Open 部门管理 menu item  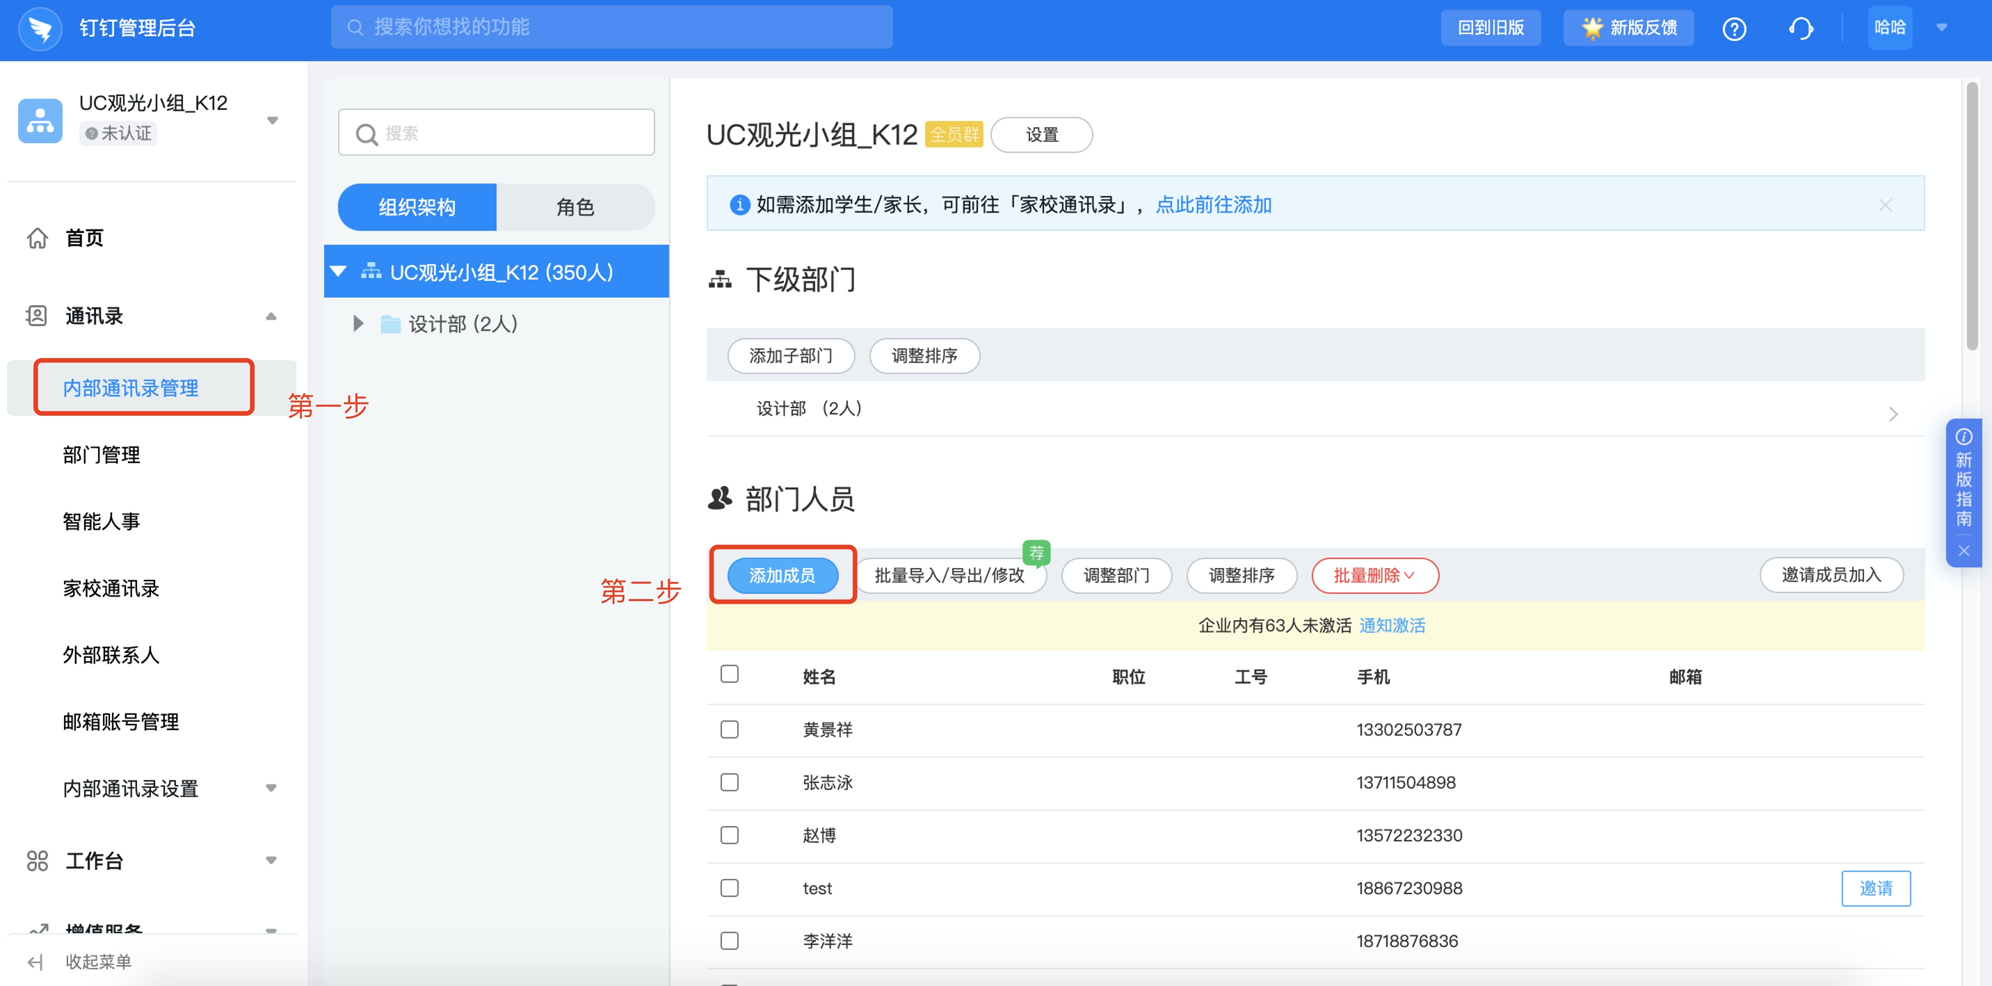point(102,455)
